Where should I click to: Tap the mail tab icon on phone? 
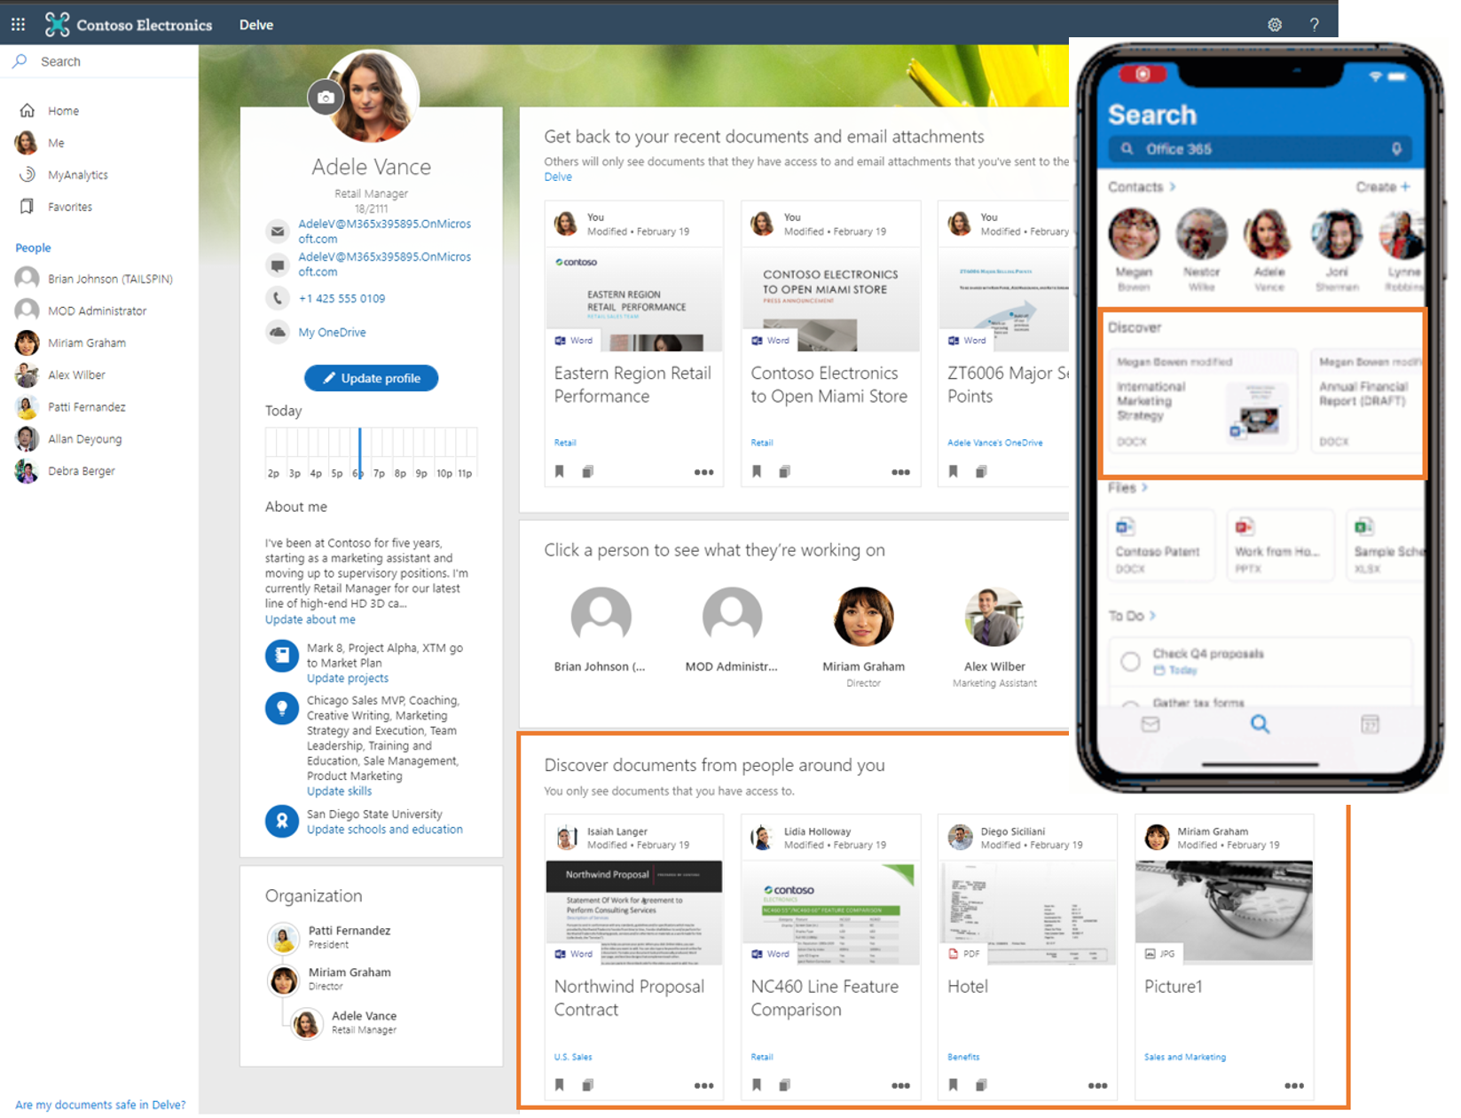1151,724
